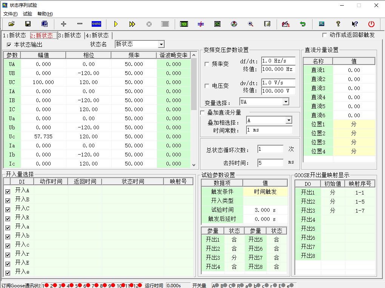Enable the 频率变 checkbox

207,64
